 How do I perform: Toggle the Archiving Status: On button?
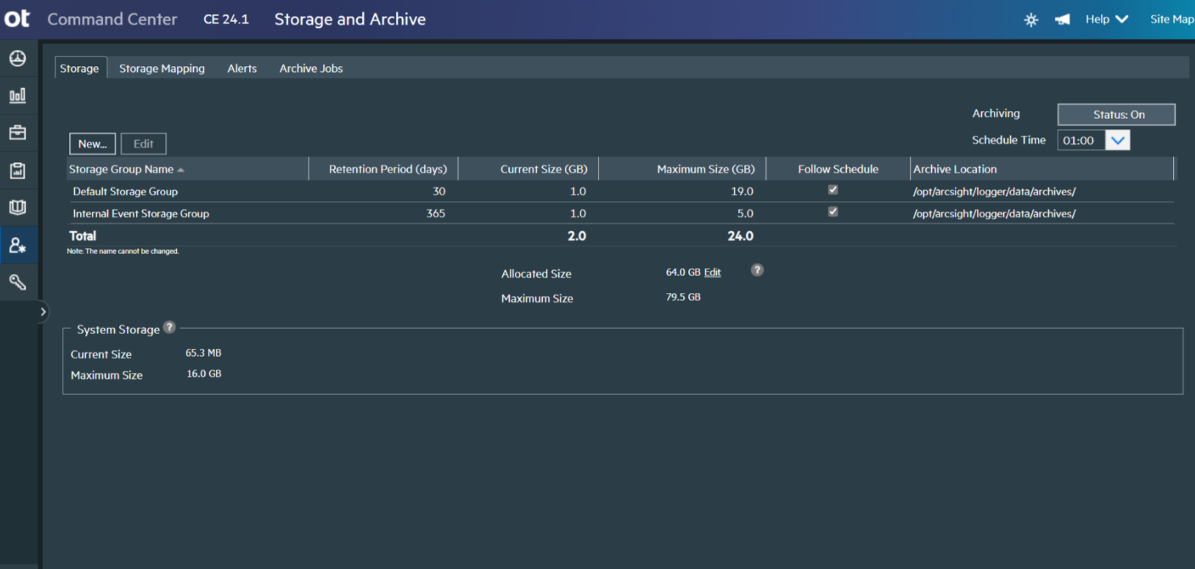pos(1116,115)
